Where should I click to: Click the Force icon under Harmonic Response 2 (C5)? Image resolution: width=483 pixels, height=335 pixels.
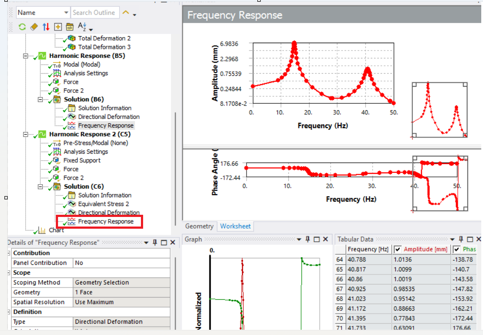(x=56, y=169)
